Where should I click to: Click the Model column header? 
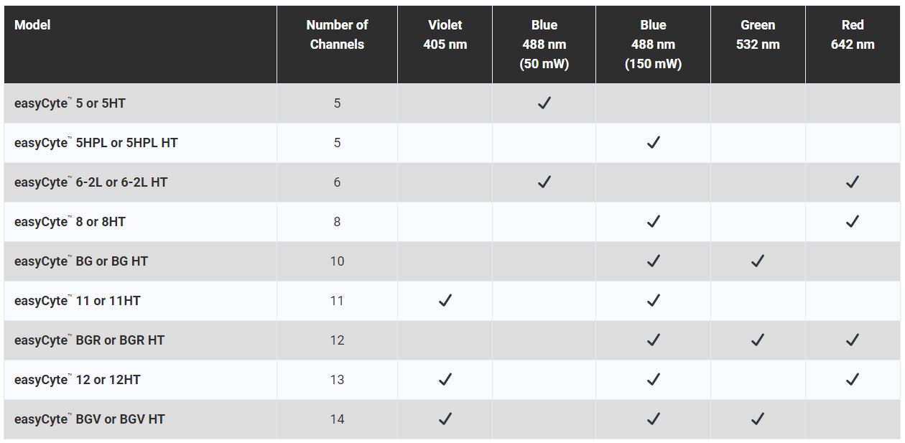(x=32, y=25)
